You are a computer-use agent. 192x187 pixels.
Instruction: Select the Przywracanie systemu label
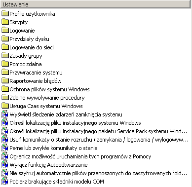point(36,73)
